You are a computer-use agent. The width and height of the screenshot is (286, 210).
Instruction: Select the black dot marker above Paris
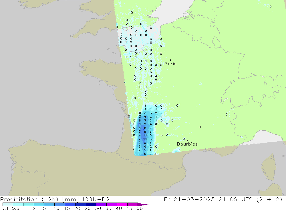[170, 60]
